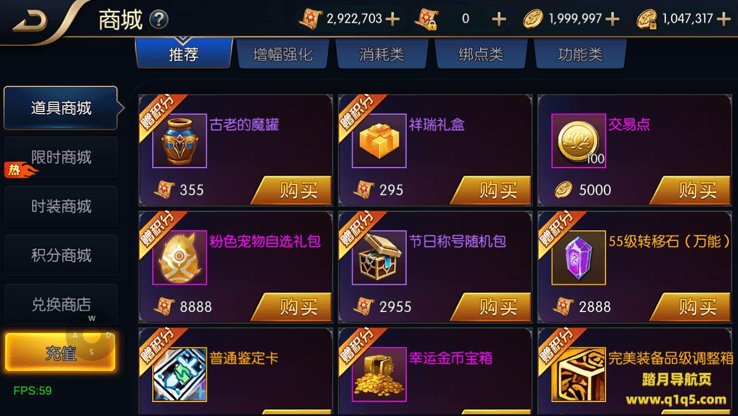Select the lucky gold coin chest icon
The height and width of the screenshot is (416, 738).
(379, 374)
